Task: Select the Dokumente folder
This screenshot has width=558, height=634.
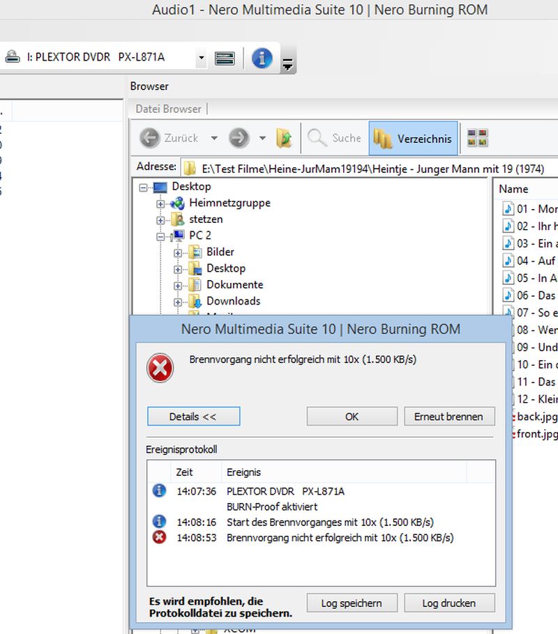Action: click(235, 285)
